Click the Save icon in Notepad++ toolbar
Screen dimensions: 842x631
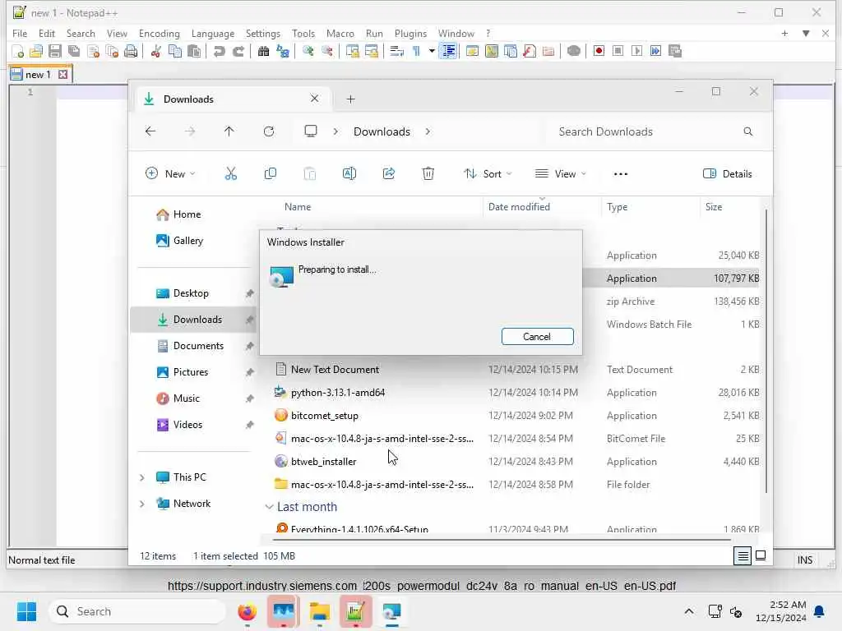[x=55, y=52]
